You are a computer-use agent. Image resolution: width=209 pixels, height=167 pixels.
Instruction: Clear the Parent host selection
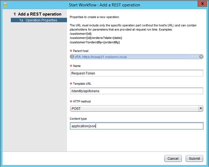click(201, 57)
